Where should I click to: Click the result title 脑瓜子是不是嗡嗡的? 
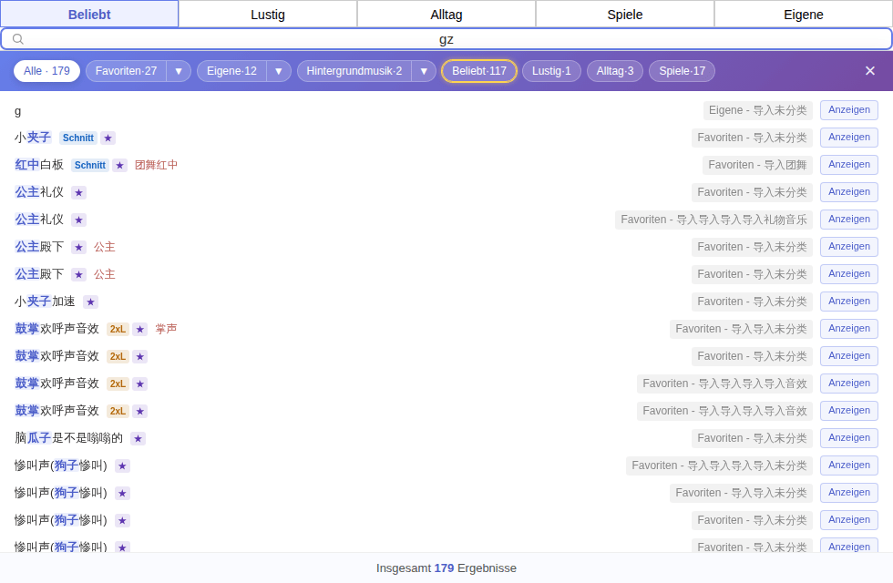pos(69,438)
